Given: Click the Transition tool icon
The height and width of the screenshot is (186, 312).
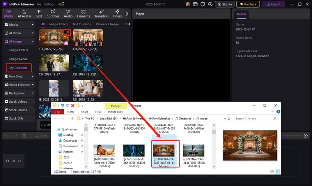Looking at the screenshot, I should pos(101,14).
